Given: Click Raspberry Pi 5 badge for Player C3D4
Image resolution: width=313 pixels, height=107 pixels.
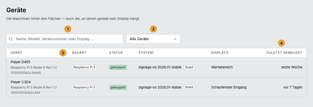Looking at the screenshot, I should (85, 87).
